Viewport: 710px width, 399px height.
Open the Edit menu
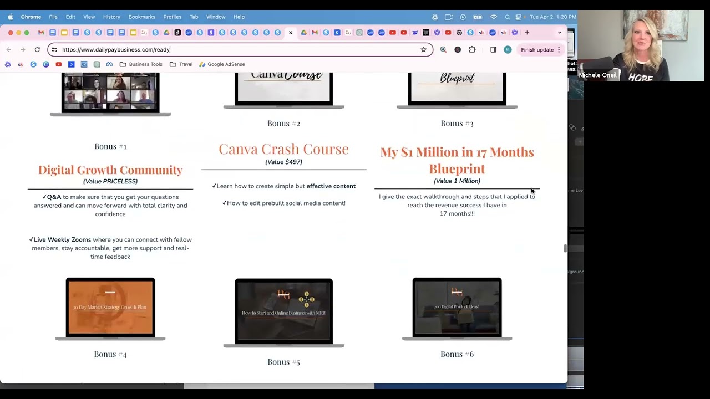coord(70,17)
